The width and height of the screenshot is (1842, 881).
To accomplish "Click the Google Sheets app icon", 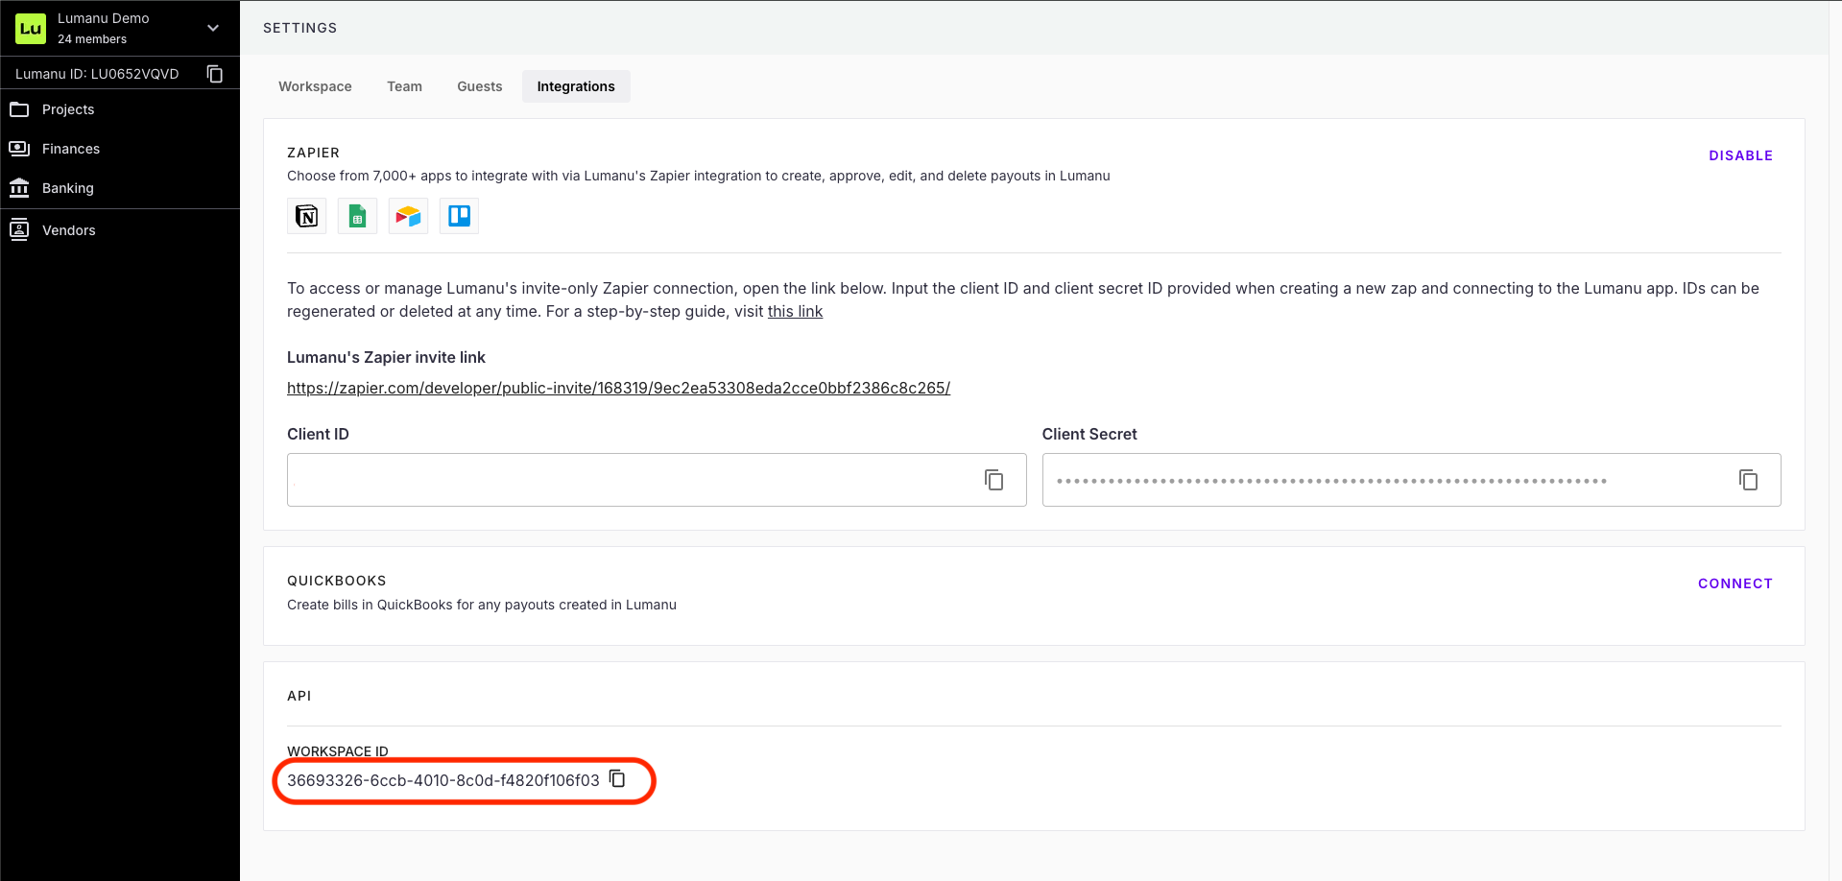I will pyautogui.click(x=357, y=216).
